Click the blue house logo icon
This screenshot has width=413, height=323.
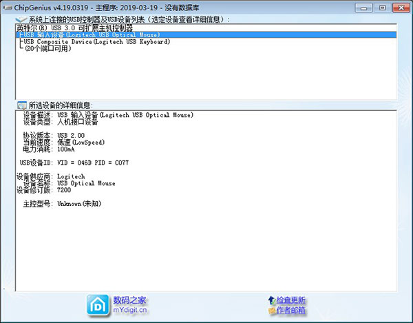98,305
